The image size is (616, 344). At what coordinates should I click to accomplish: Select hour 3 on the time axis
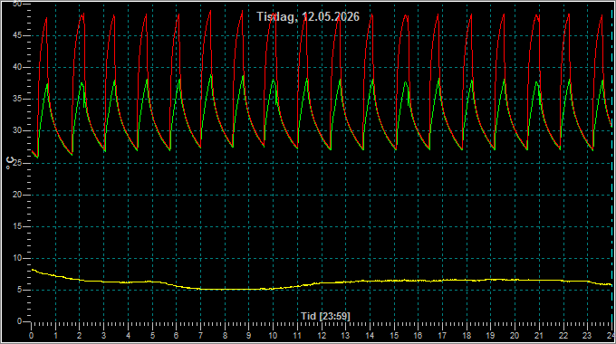coord(103,336)
